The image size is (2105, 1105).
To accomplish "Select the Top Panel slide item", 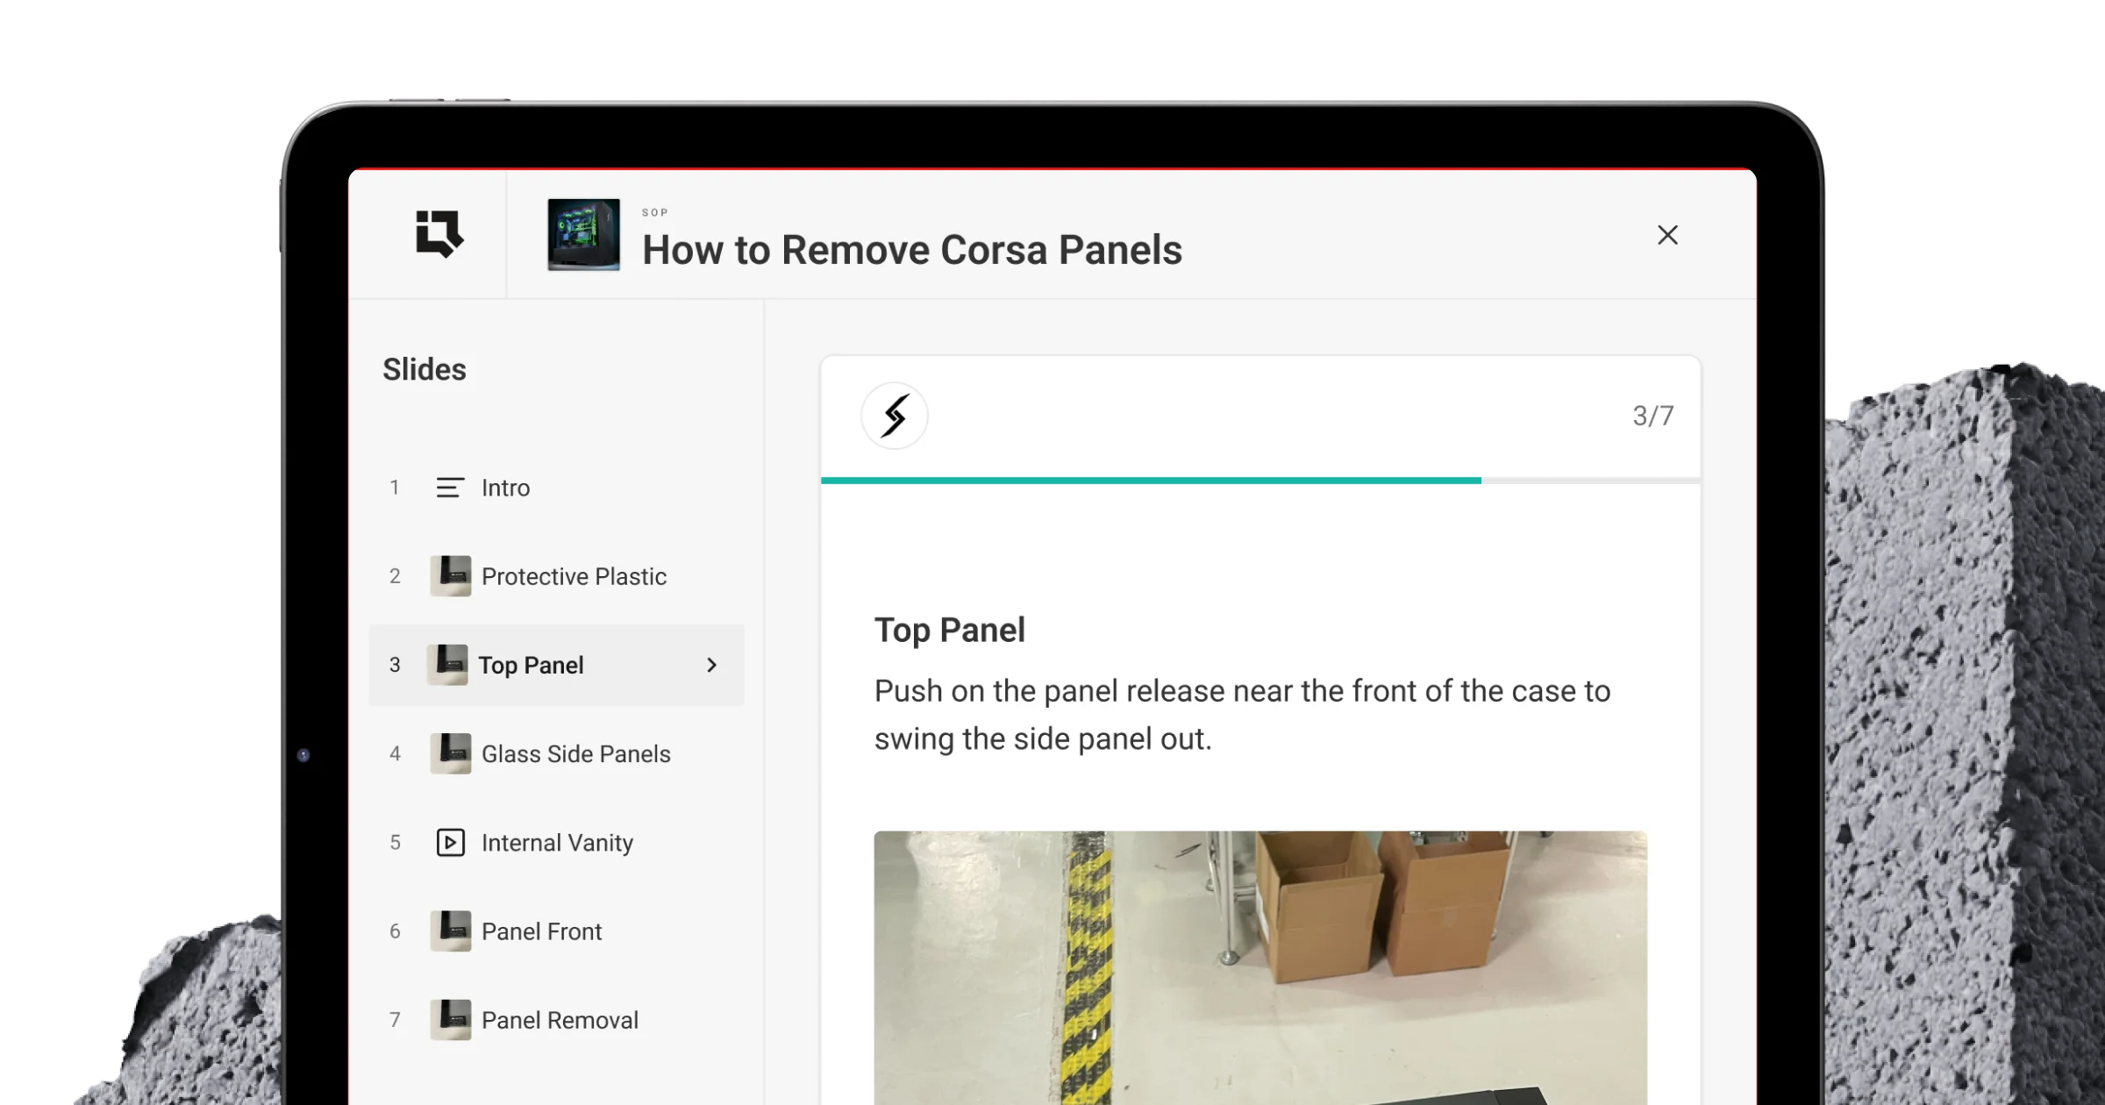I will [x=557, y=665].
